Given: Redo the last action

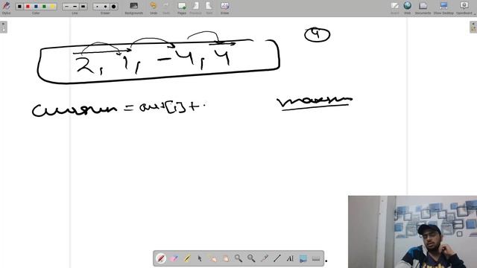Looking at the screenshot, I should [165, 7].
